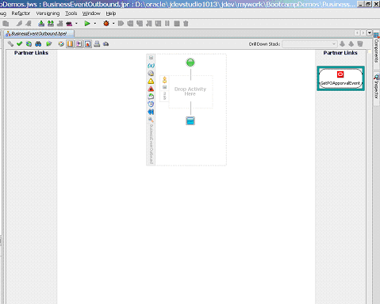Click the round gauge icon below Variables on scope bar

(x=151, y=74)
